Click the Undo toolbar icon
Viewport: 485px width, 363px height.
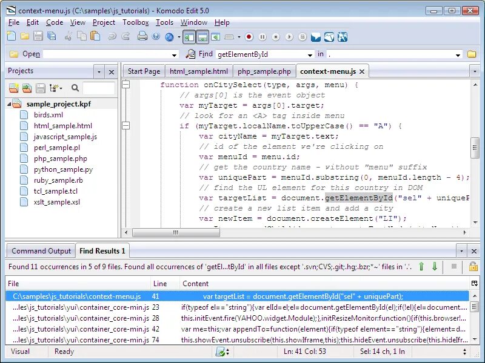[112, 37]
